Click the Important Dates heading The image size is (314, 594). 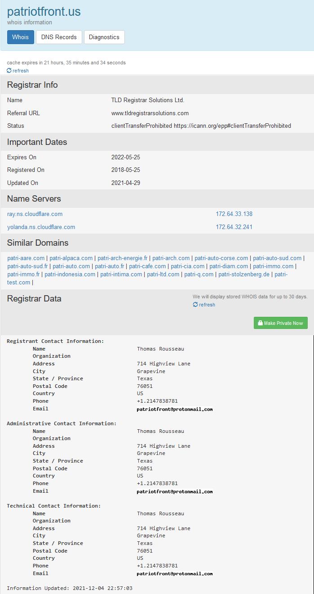pyautogui.click(x=37, y=142)
